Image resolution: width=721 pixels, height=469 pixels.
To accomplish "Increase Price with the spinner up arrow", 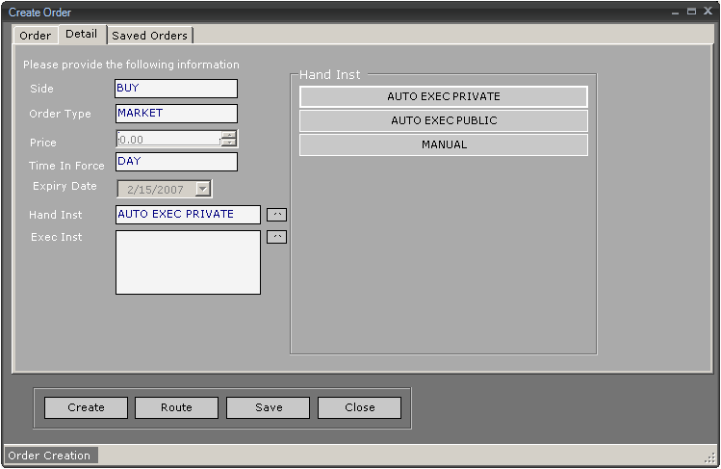I will pos(228,134).
